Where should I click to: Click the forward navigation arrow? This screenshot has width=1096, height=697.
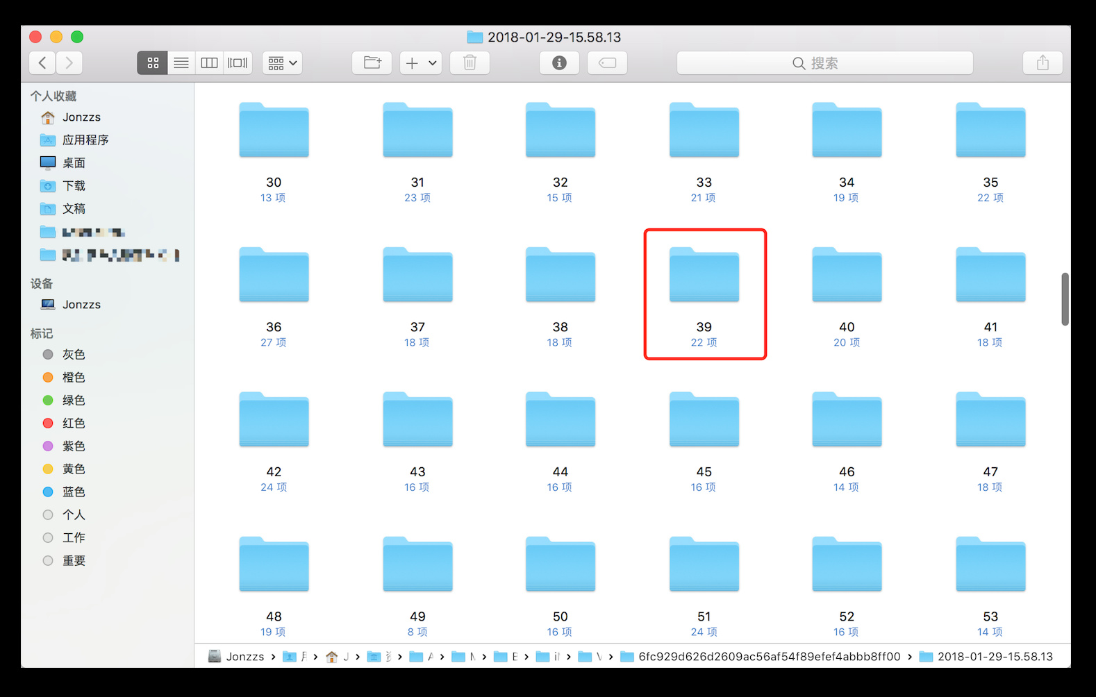pyautogui.click(x=69, y=63)
